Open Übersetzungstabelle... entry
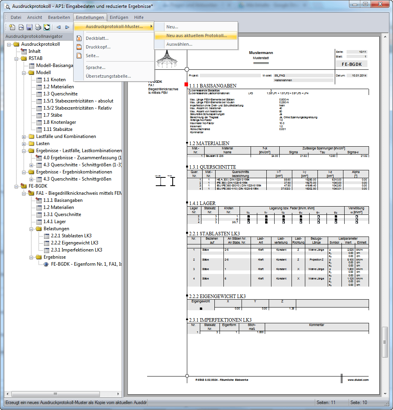Viewport: 393px width, 410px height. (114, 76)
